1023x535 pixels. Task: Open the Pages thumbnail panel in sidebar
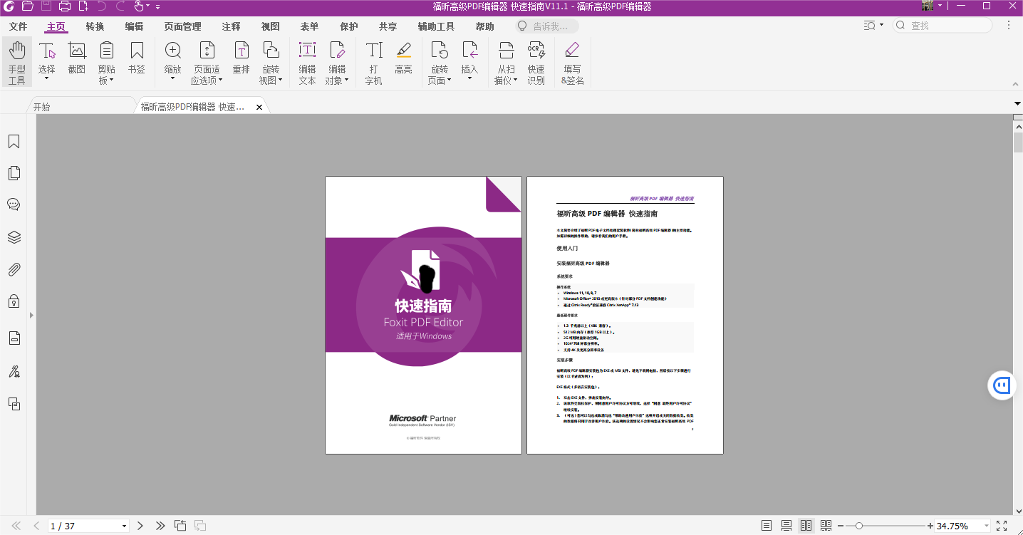[x=14, y=173]
